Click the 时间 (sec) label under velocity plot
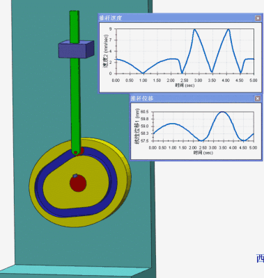The width and height of the screenshot is (264, 278). pos(185,85)
